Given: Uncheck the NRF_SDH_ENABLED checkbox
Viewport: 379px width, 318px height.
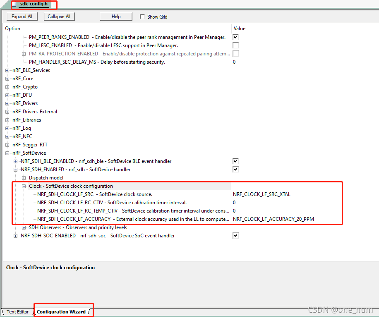Looking at the screenshot, I should point(236,169).
